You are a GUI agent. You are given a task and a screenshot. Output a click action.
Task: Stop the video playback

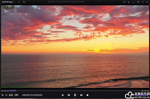click(x=87, y=95)
